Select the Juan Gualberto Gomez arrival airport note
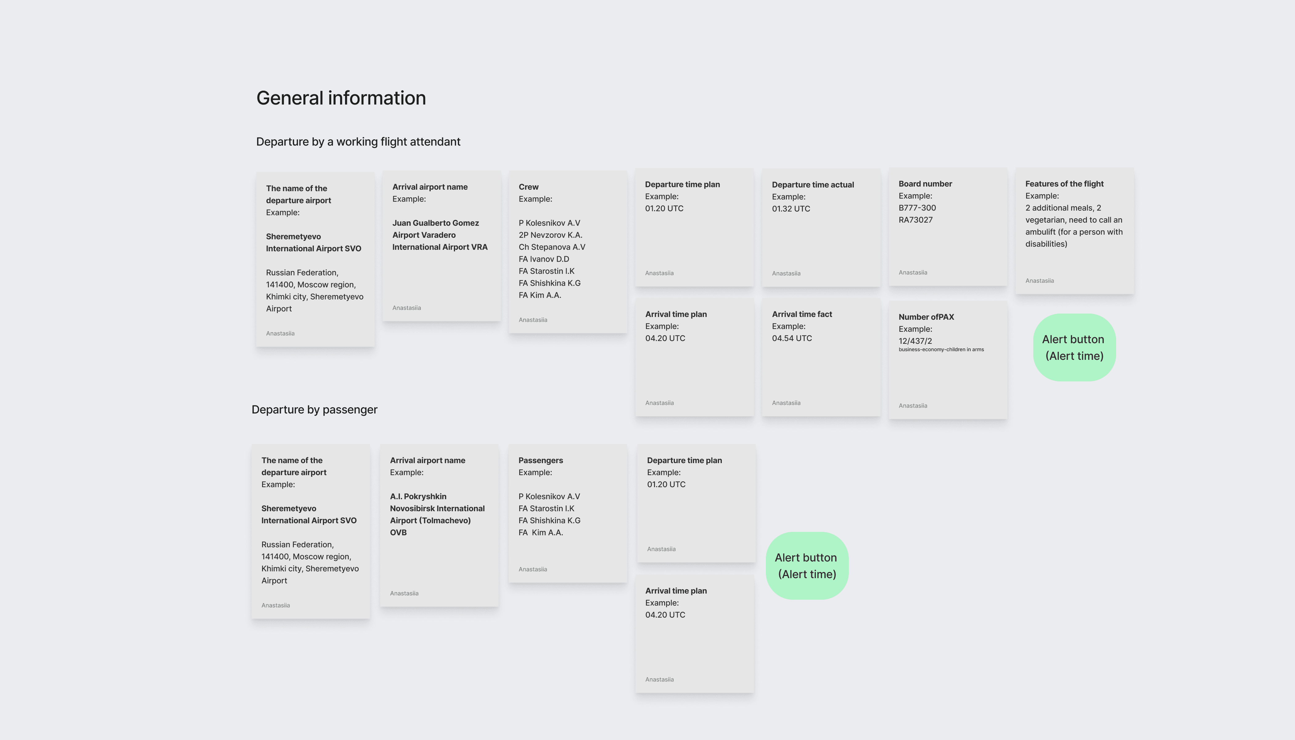1295x740 pixels. click(441, 246)
